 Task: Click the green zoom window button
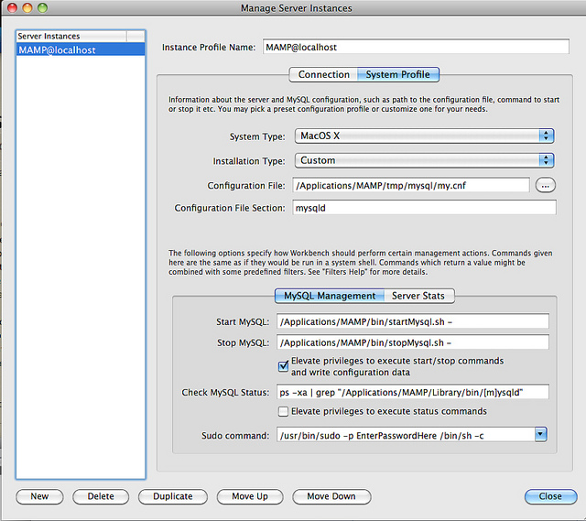43,7
